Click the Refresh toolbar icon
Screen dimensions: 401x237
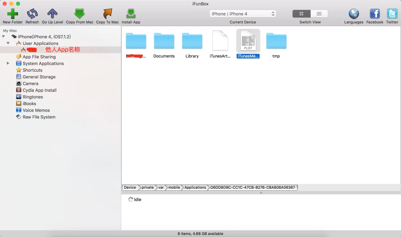[32, 14]
